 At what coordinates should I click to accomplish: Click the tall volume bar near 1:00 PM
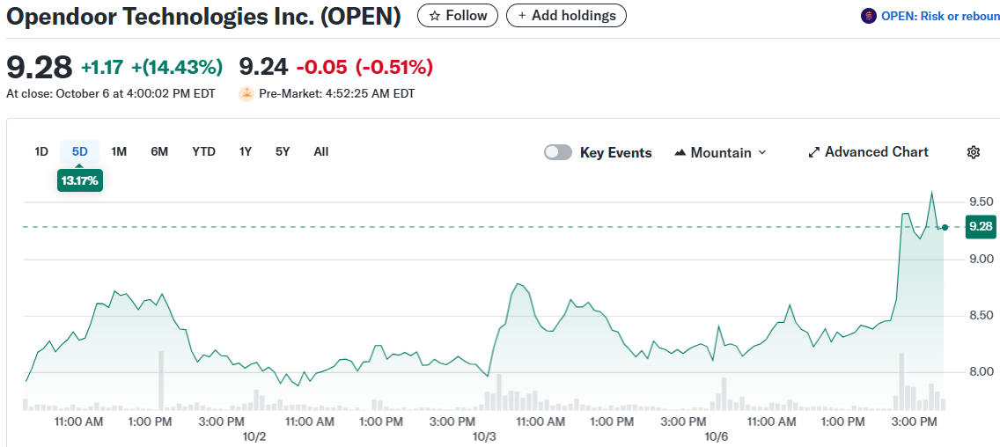[161, 380]
